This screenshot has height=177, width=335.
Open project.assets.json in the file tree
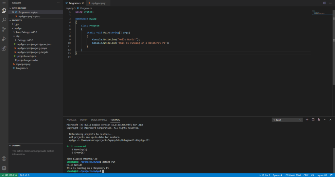tap(27, 56)
